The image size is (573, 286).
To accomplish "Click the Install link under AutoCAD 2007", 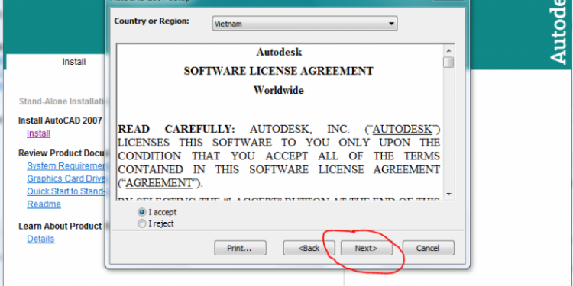I will [39, 133].
